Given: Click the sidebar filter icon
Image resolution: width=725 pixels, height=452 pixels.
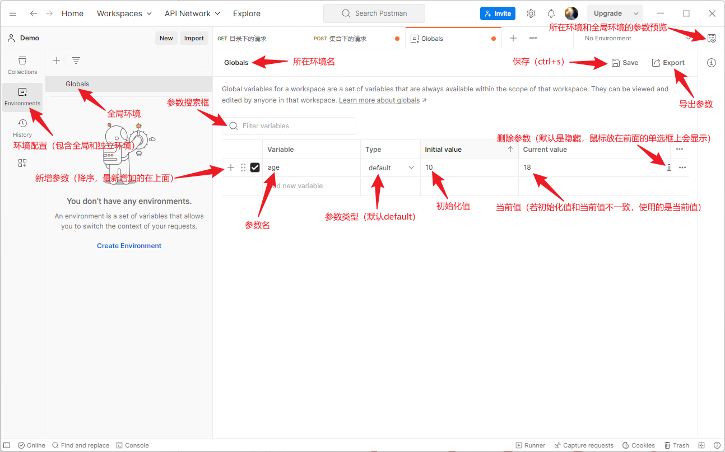Looking at the screenshot, I should [x=76, y=60].
